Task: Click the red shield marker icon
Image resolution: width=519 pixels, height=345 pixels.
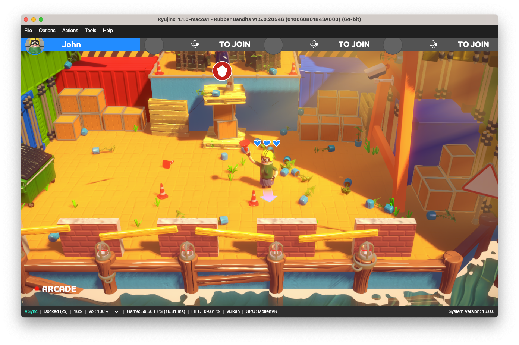Action: [222, 71]
